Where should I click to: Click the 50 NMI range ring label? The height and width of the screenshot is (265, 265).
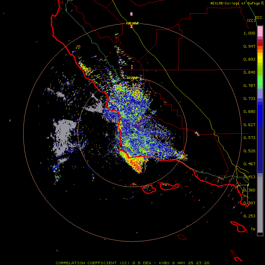pos(132,78)
